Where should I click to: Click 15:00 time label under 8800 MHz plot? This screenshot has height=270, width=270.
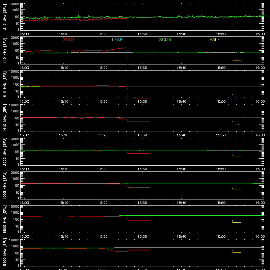(x=24, y=237)
